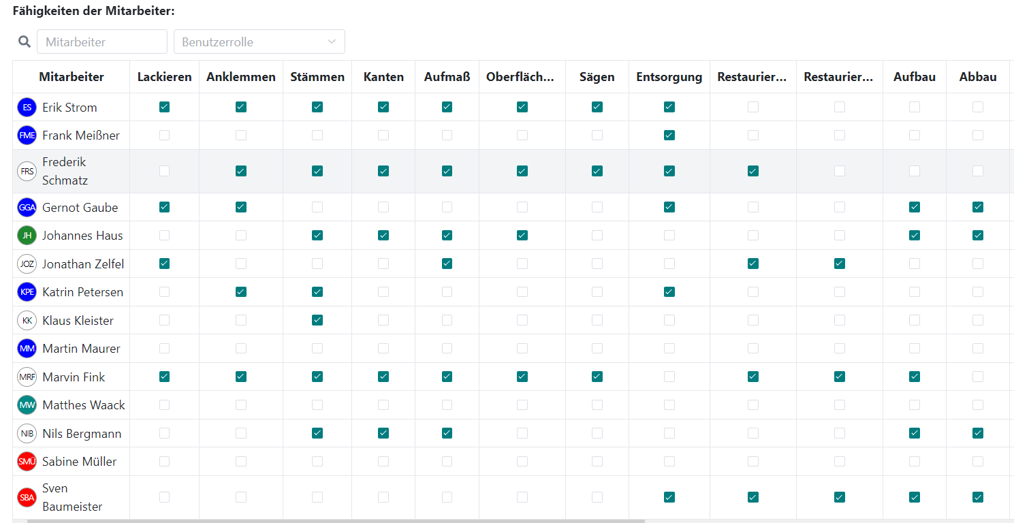Viewport: 1014px width, 523px height.
Task: Click Sven Baumeister's avatar icon
Action: click(x=27, y=497)
